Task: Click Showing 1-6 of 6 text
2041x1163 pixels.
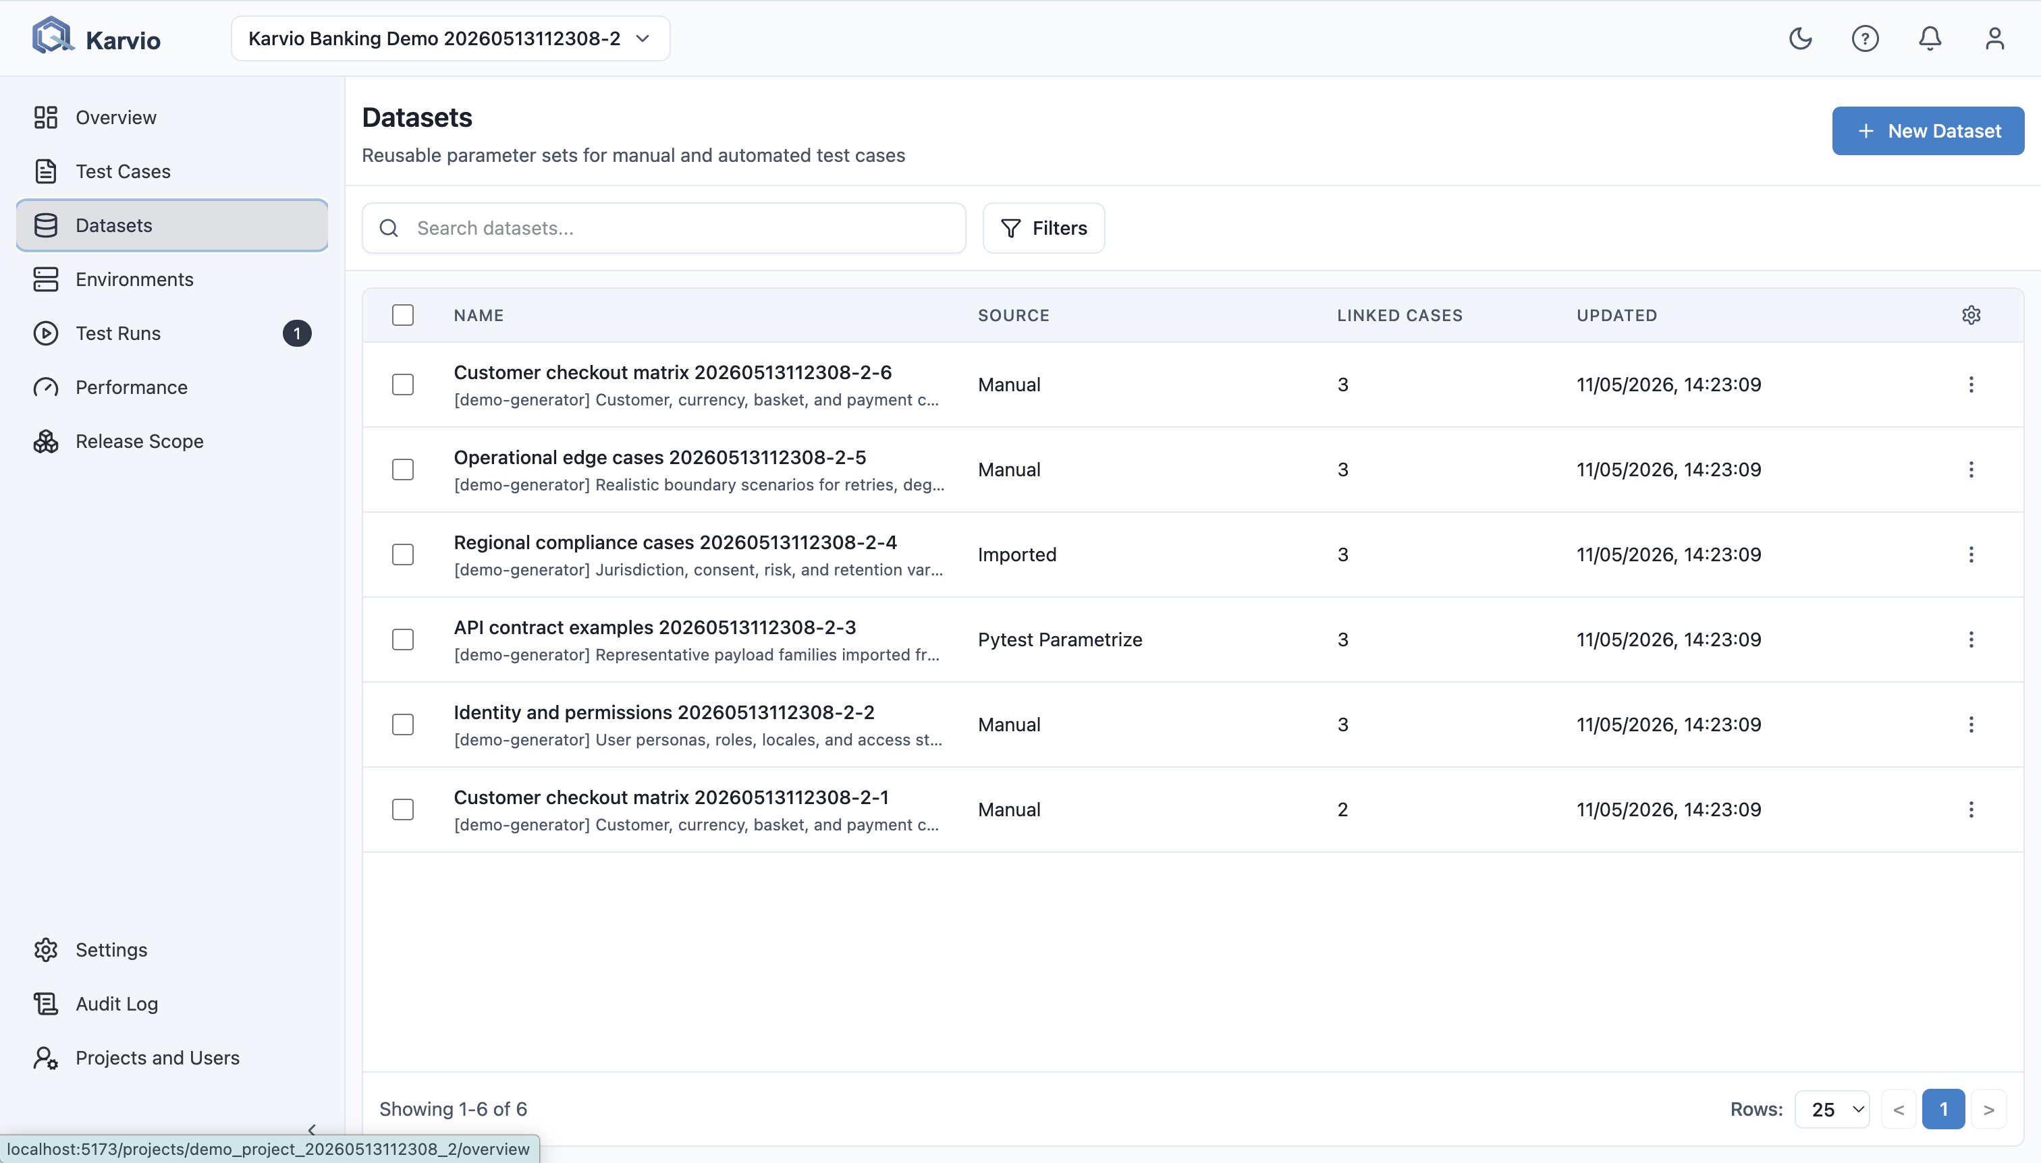Action: tap(453, 1108)
